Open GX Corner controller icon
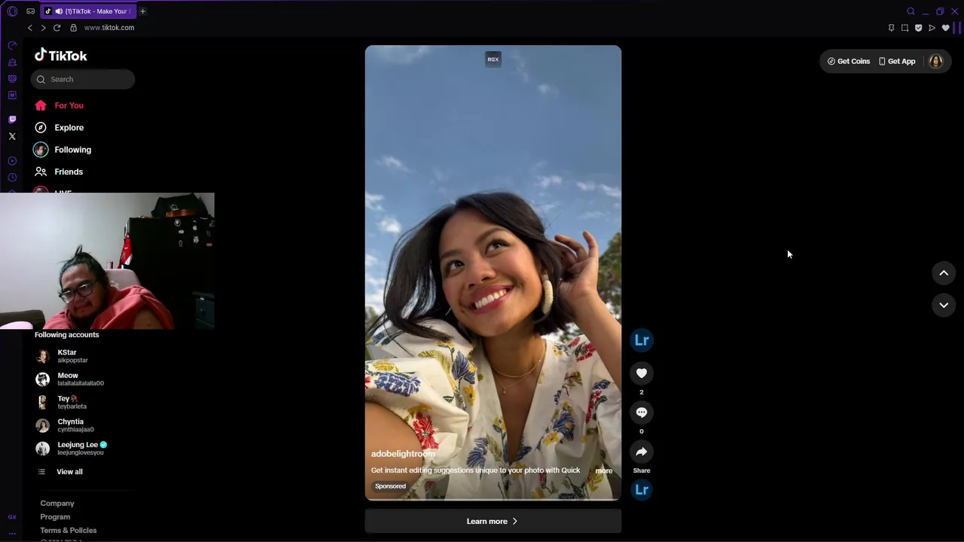The height and width of the screenshot is (542, 964). pyautogui.click(x=30, y=11)
